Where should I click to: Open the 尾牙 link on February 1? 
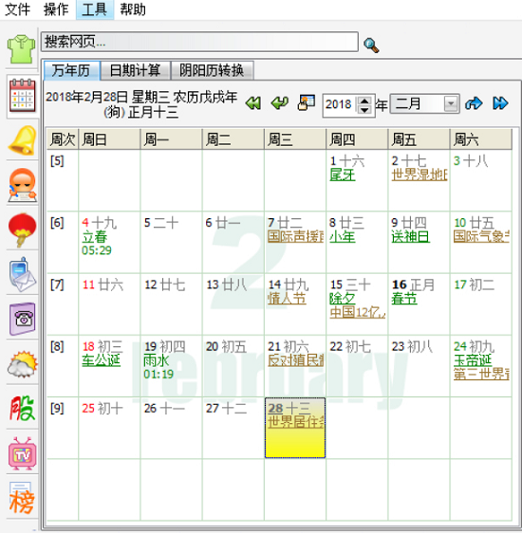343,175
